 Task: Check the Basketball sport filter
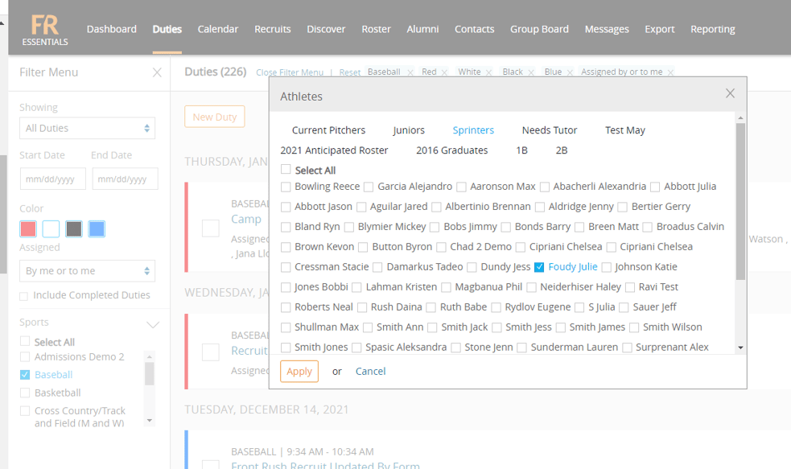[24, 393]
